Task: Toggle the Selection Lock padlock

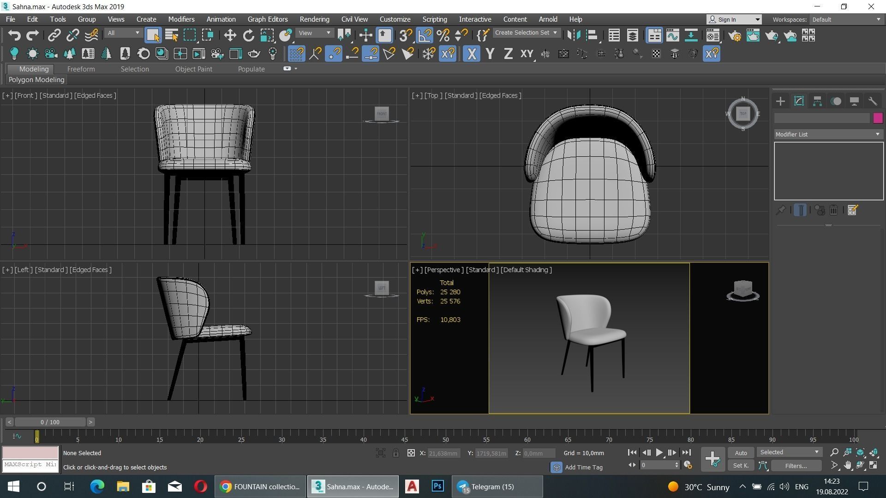Action: click(x=396, y=453)
